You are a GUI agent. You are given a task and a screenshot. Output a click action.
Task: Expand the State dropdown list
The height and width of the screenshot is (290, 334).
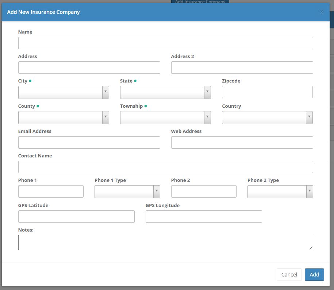[165, 92]
